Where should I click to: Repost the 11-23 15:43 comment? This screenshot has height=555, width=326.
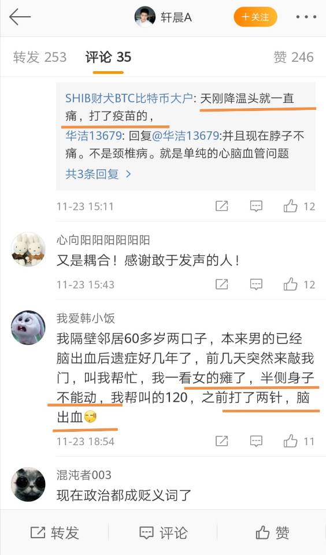pyautogui.click(x=222, y=284)
